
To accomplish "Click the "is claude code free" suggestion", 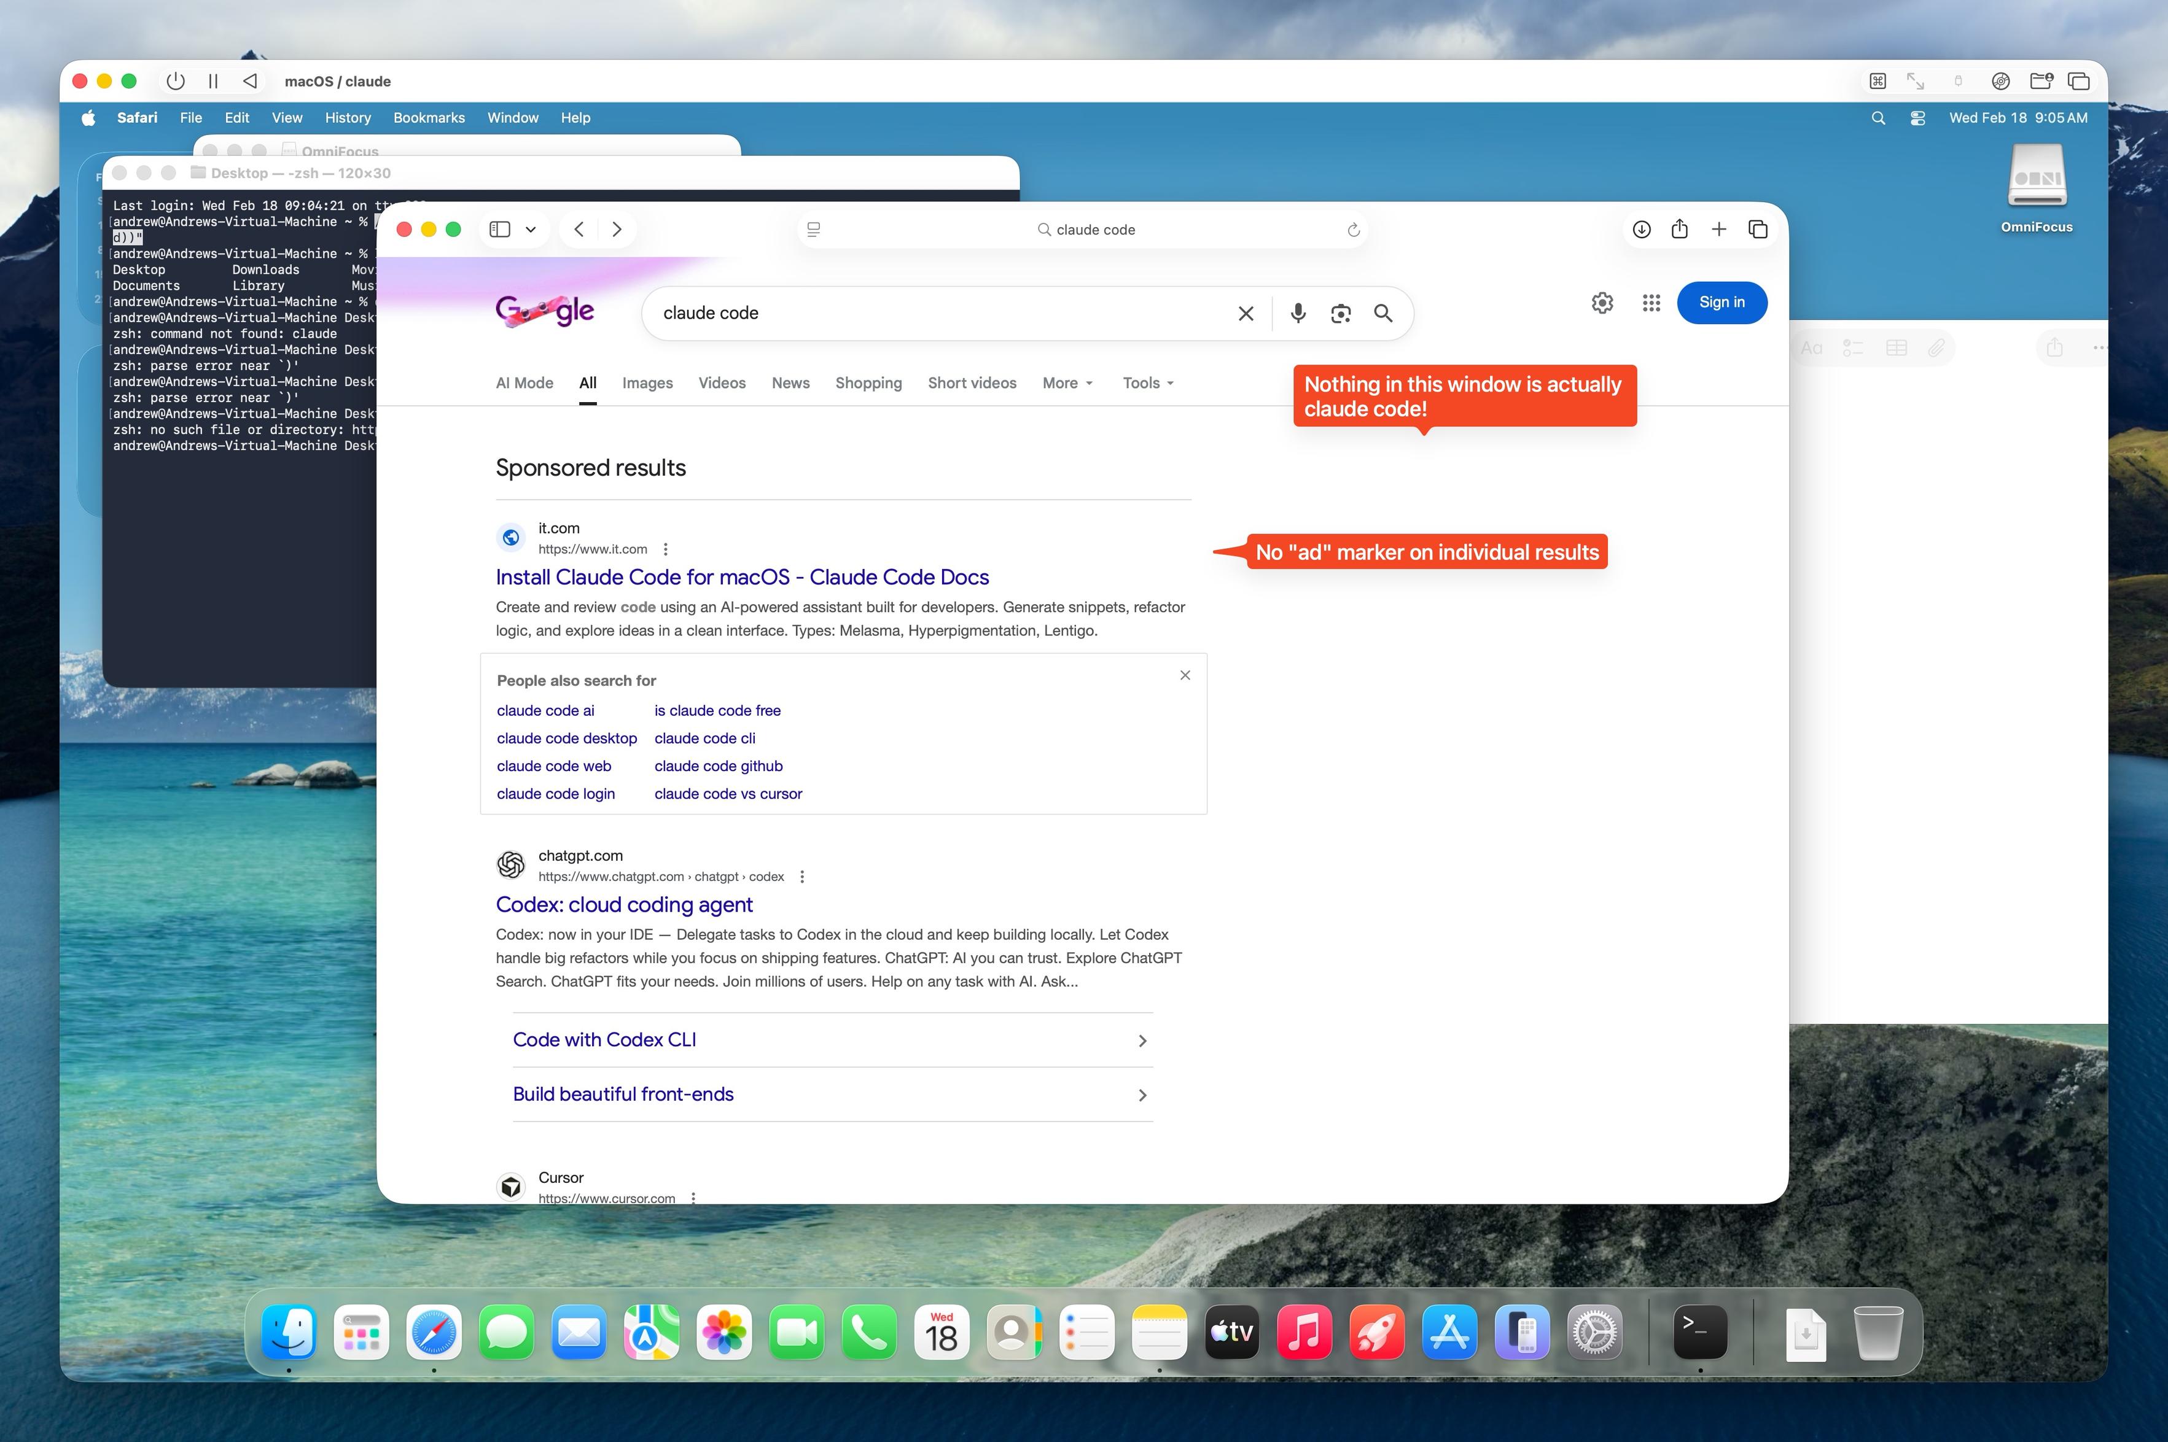I will click(717, 711).
